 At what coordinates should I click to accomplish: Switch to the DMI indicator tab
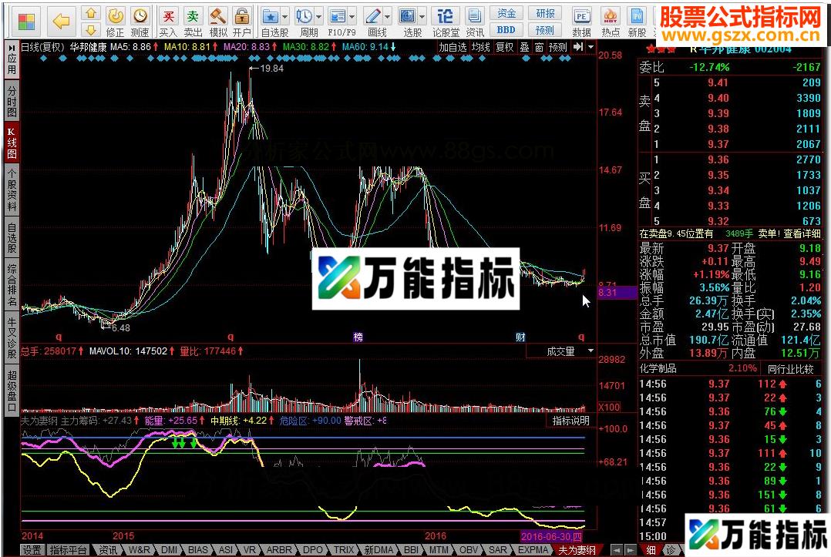click(168, 550)
